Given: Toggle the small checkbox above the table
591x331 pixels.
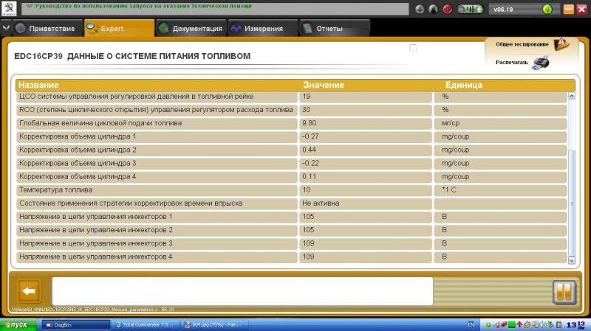Looking at the screenshot, I should click(413, 49).
